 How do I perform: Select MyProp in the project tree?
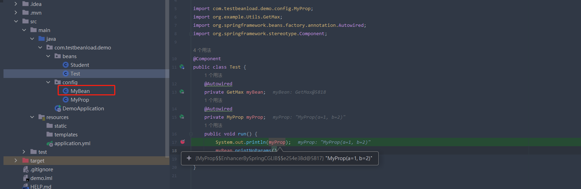pyautogui.click(x=80, y=100)
